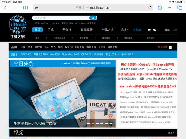Viewport: 186px width, 139px height.
Task: Open the 视频 sub-navigation link
Action: [38, 38]
